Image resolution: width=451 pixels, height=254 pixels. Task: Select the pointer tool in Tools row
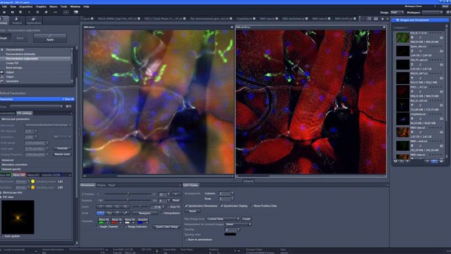[100, 213]
